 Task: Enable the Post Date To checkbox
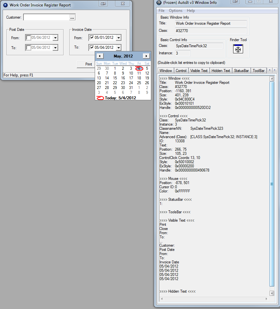(28, 48)
